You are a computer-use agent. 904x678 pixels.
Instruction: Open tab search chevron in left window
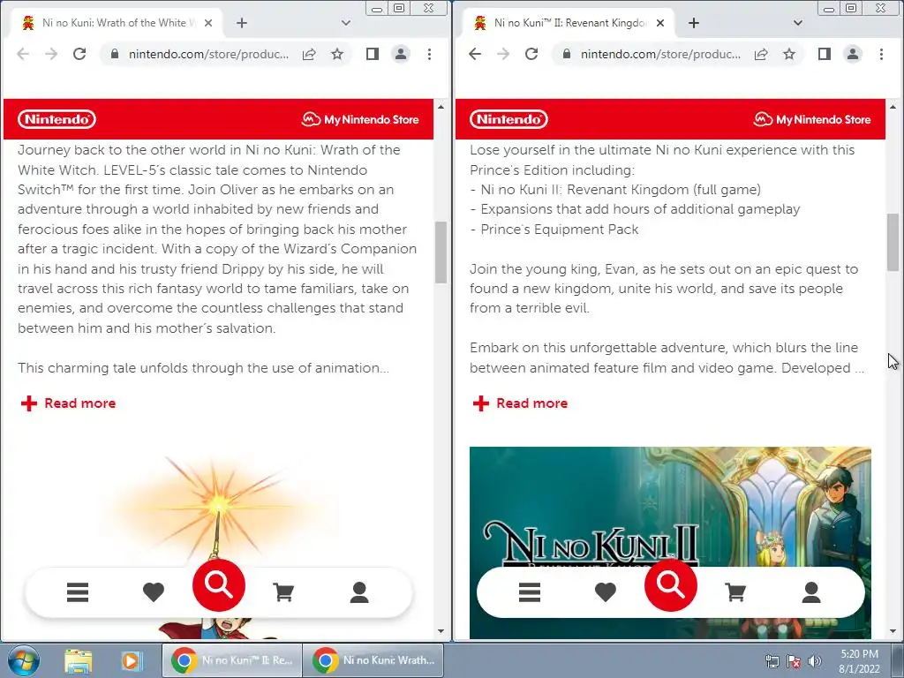346,23
